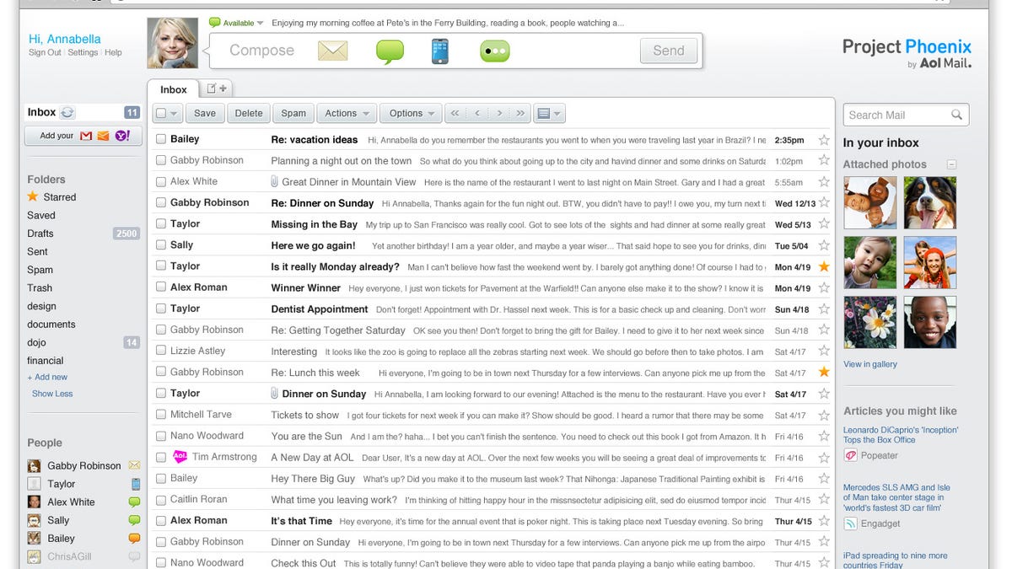This screenshot has height=569, width=1012.
Task: Click into the Search Mail field
Action: click(x=895, y=115)
